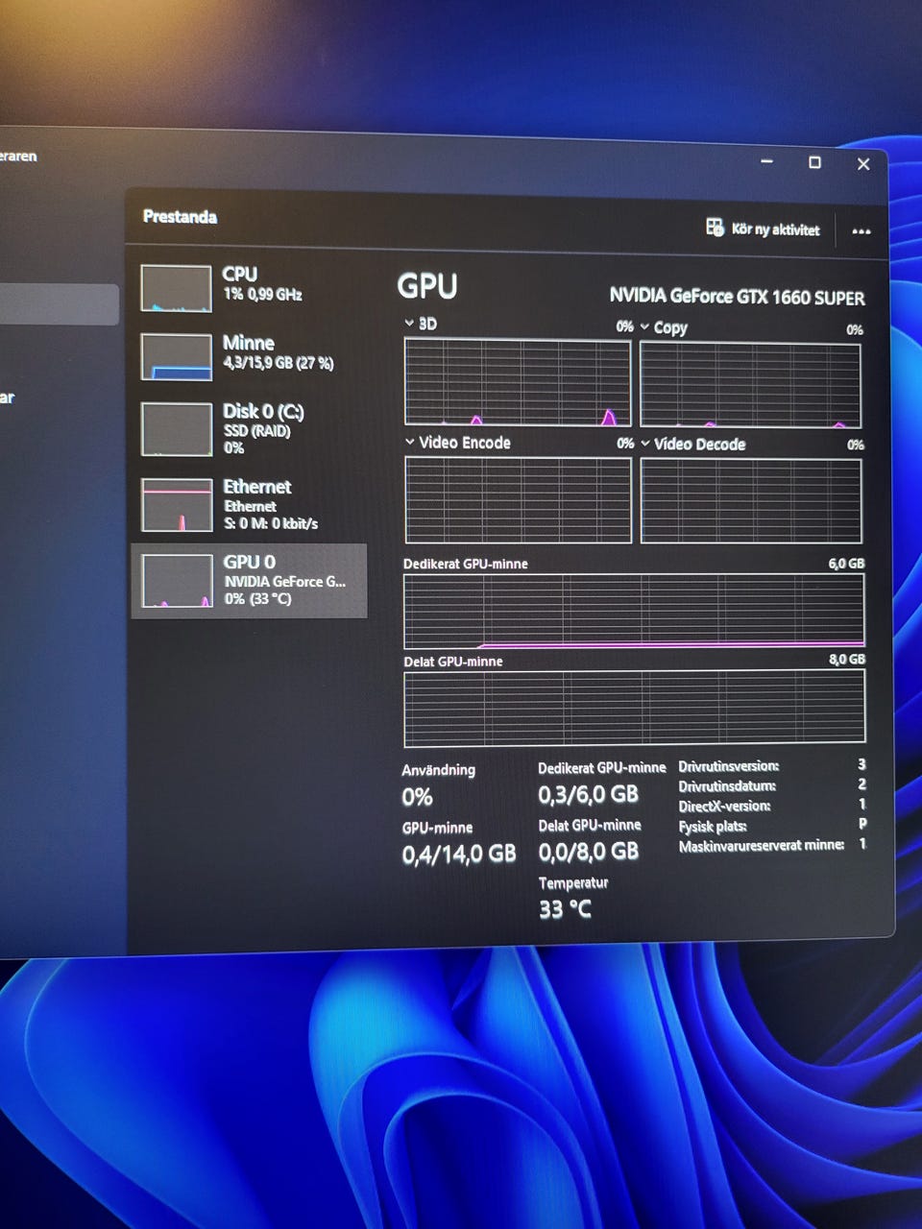922x1229 pixels.
Task: Open the Copy engine dropdown
Action: pyautogui.click(x=664, y=327)
